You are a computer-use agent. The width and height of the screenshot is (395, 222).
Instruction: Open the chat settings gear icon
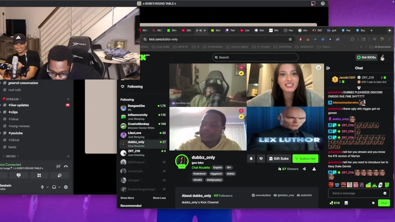point(373,203)
